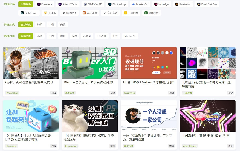Image resolution: width=240 pixels, height=151 pixels.
Task: Filter by author 阿思
Action: [x=74, y=36]
